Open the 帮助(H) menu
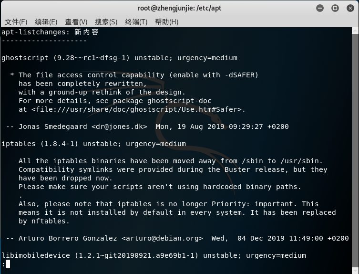 pyautogui.click(x=167, y=22)
